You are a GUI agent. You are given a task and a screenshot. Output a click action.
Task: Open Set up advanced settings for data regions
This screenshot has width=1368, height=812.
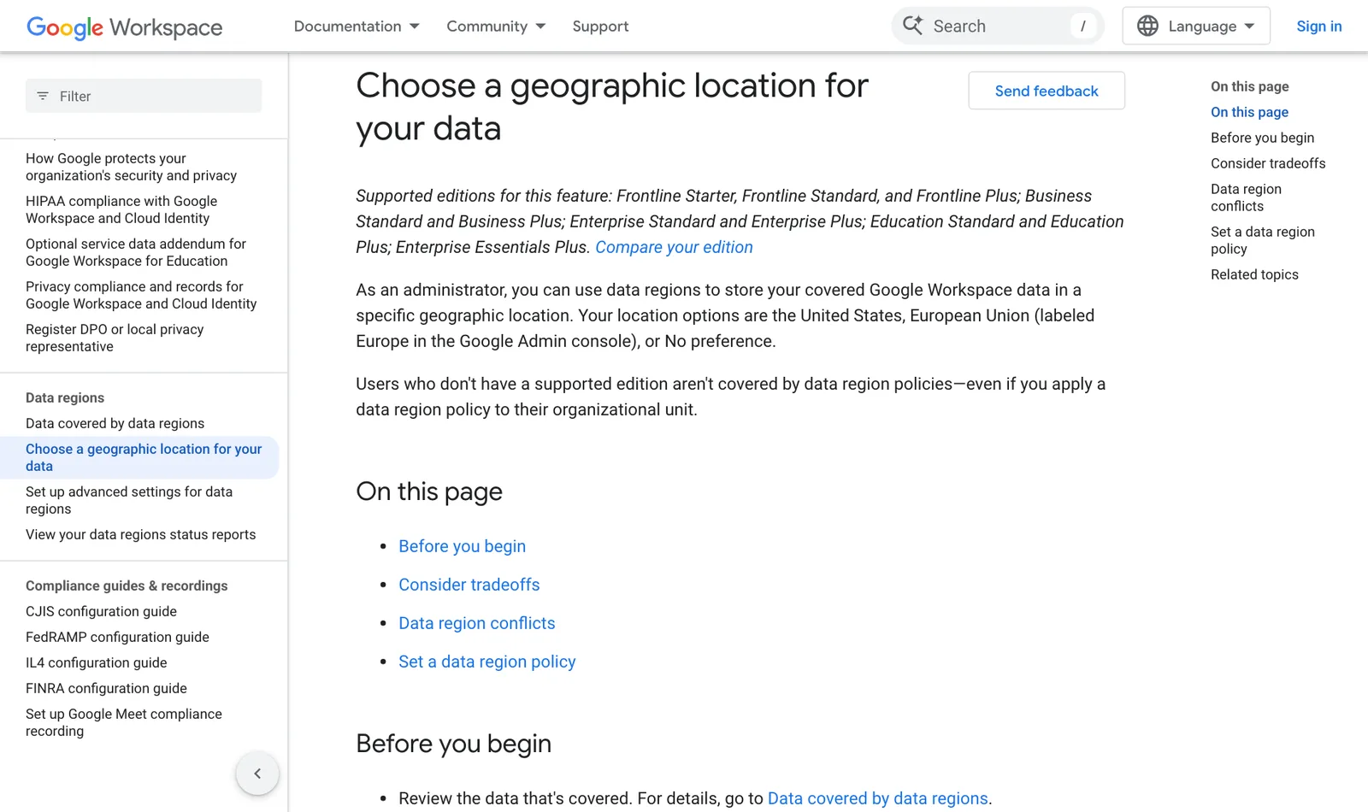coord(129,500)
